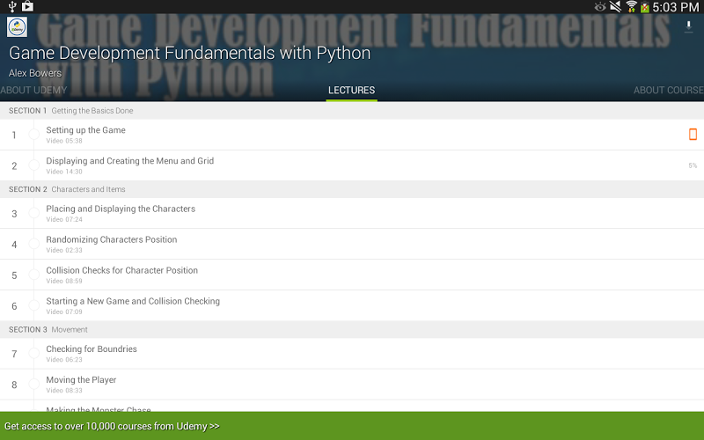Viewport: 704px width, 440px height.
Task: Open Checking for Boundries lecture
Action: point(352,354)
